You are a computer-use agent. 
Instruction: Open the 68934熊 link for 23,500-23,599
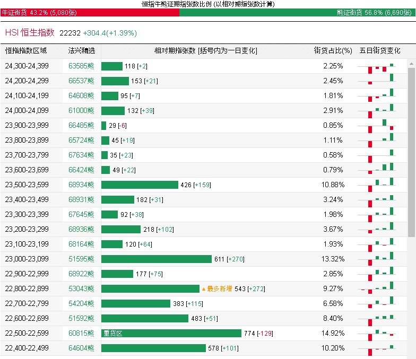coord(81,185)
